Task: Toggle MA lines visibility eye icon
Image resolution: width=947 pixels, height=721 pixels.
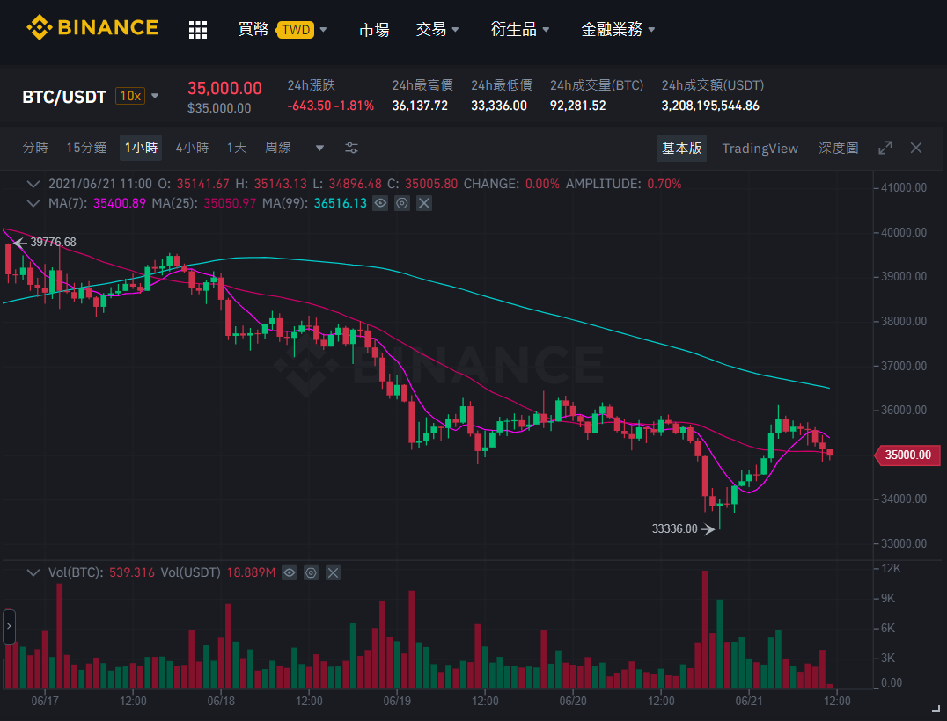Action: coord(380,203)
